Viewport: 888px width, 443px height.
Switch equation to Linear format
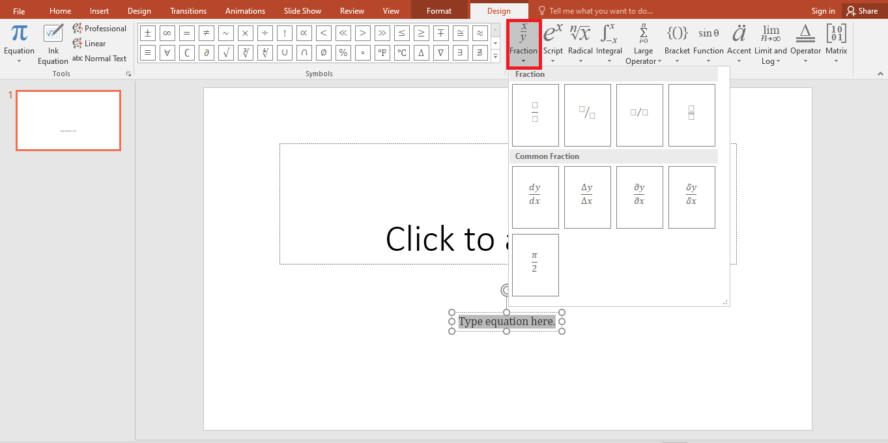click(90, 43)
